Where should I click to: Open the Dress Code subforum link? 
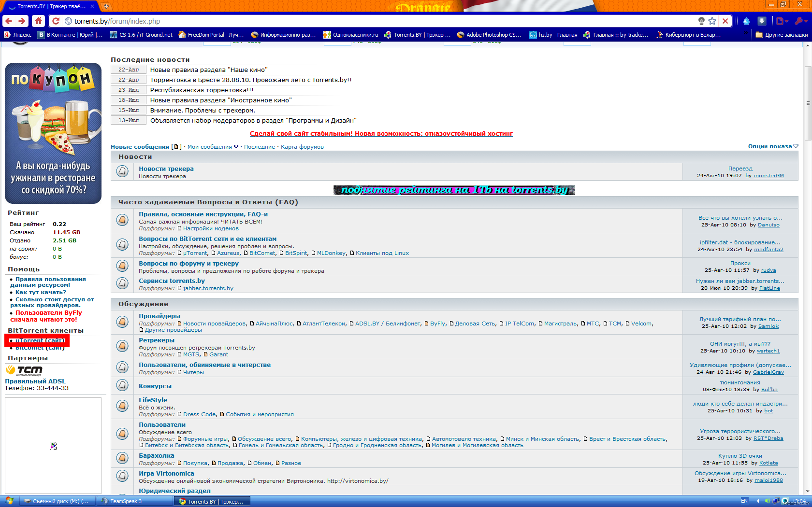pyautogui.click(x=199, y=414)
